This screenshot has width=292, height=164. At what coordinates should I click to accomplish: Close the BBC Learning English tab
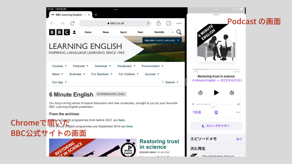pos(89,15)
